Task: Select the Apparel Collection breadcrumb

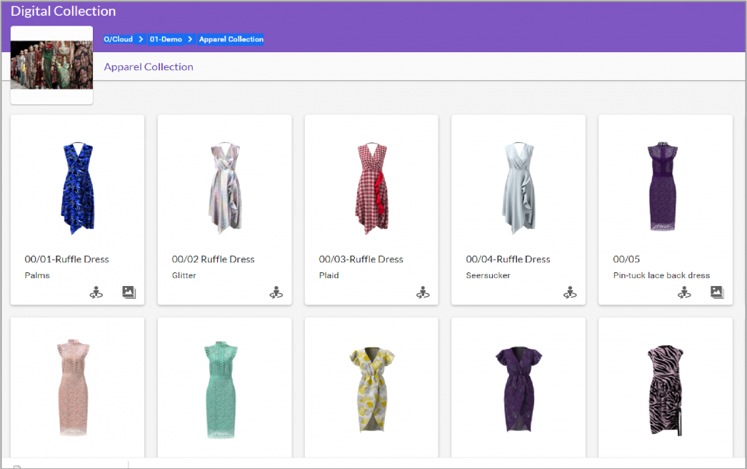Action: coord(231,39)
